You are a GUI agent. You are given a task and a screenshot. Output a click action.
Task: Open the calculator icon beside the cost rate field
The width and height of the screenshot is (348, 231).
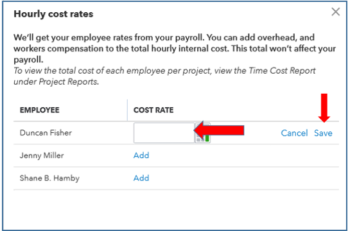tap(202, 133)
